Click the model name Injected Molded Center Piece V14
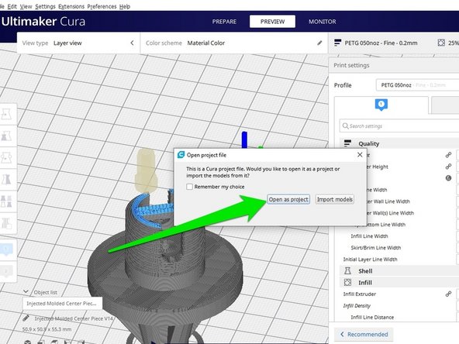This screenshot has height=344, width=459. [x=74, y=318]
